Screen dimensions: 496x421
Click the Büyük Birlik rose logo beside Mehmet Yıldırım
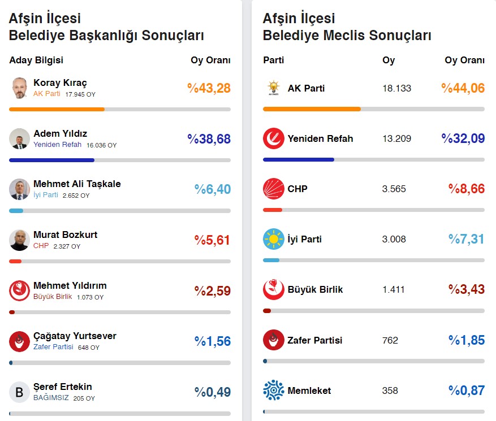19,290
